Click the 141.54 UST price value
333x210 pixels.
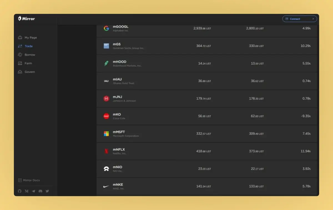point(203,186)
